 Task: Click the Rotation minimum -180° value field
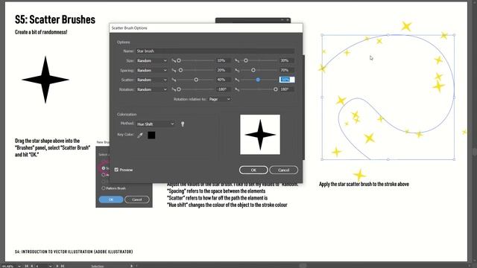[x=224, y=89]
